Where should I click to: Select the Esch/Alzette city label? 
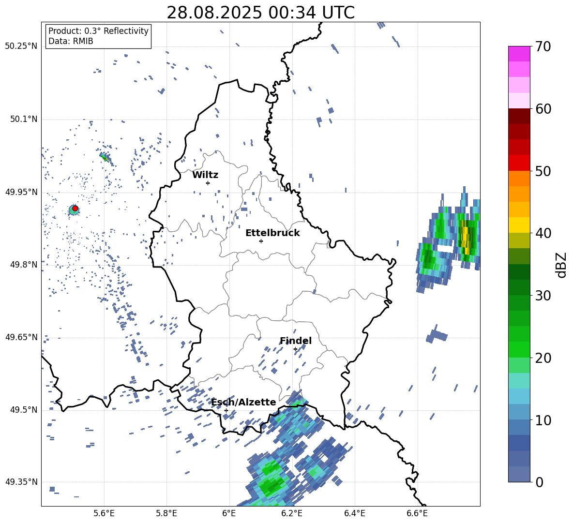244,402
